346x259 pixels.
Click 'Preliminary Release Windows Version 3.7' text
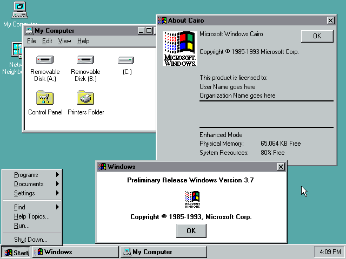tap(190, 180)
